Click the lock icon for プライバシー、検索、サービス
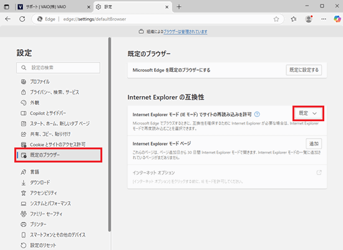 pyautogui.click(x=24, y=92)
